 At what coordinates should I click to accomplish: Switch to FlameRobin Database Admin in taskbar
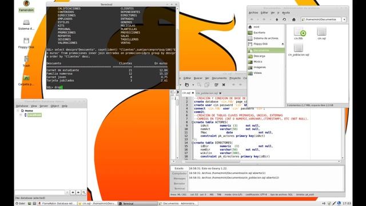coord(57,204)
